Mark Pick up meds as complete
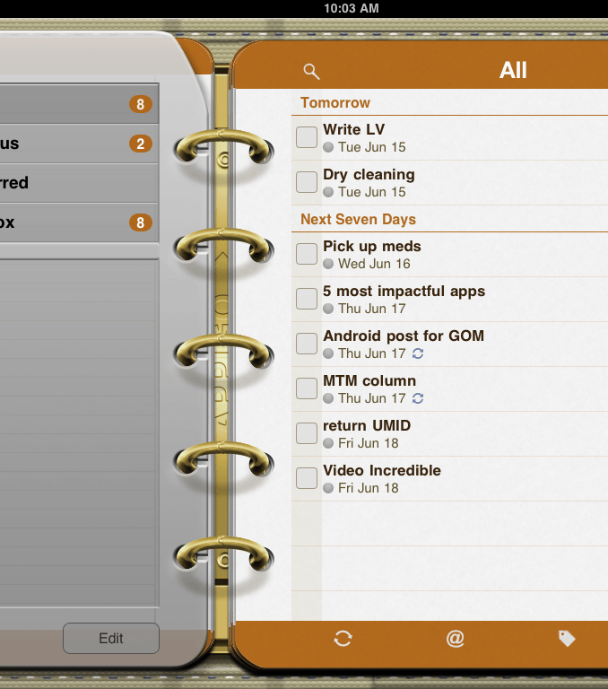Screen dimensions: 608x689 coord(307,254)
